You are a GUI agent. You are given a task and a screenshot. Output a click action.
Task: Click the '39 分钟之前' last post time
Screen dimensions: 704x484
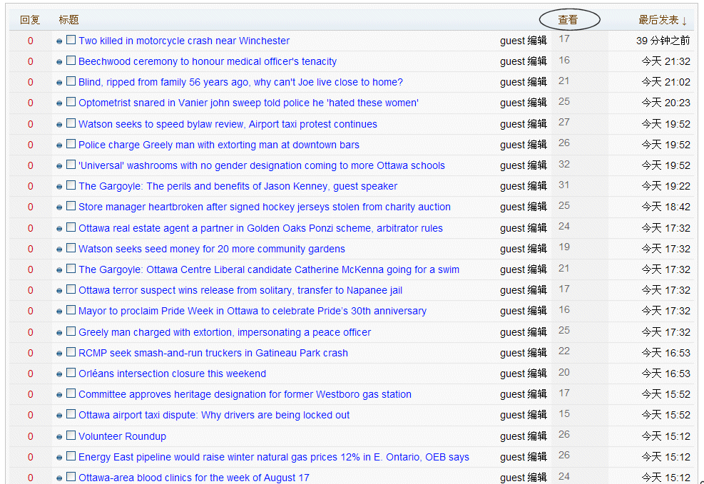pos(663,41)
